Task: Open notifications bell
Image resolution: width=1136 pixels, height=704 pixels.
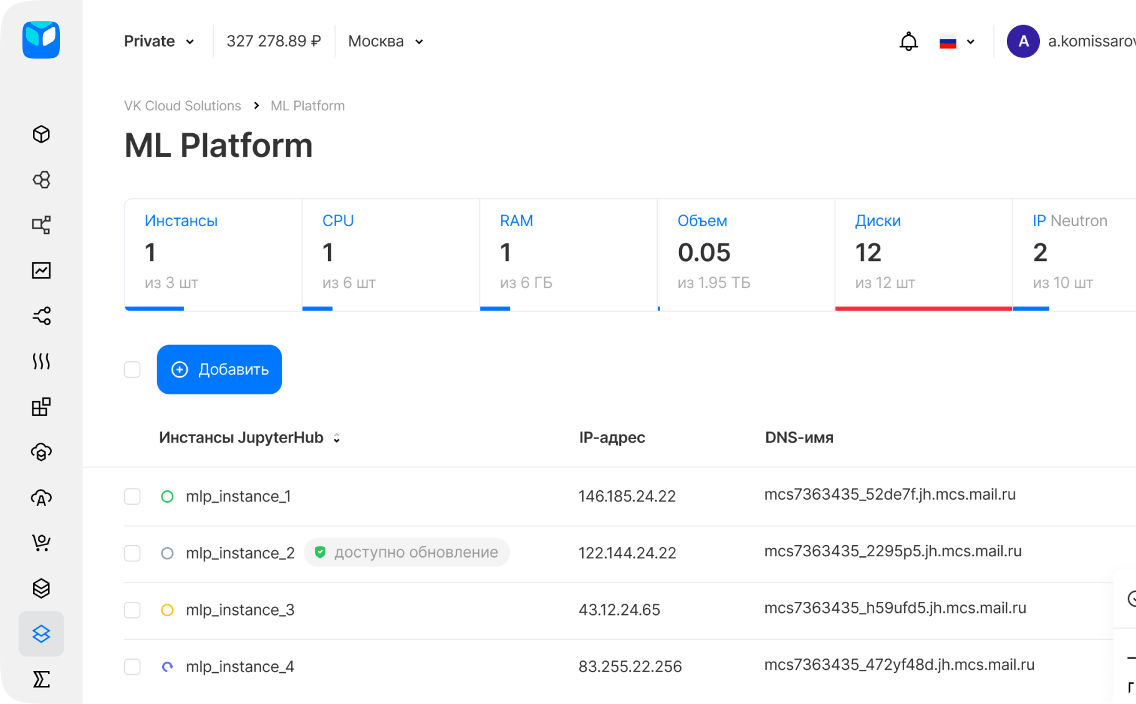Action: (908, 41)
